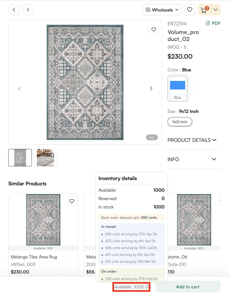Favorite the main product image heart

coord(154,30)
